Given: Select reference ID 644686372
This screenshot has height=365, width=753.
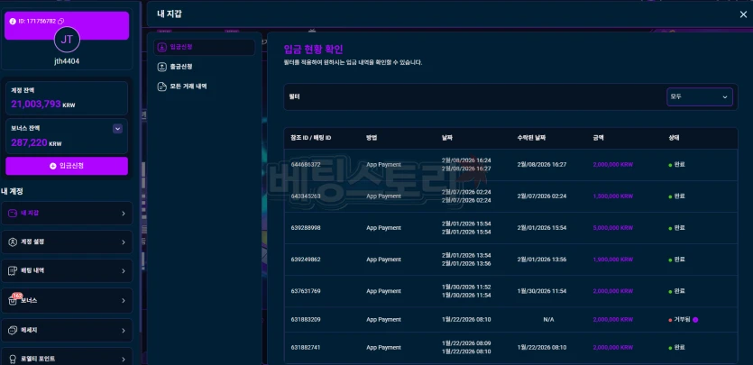Looking at the screenshot, I should tap(306, 165).
